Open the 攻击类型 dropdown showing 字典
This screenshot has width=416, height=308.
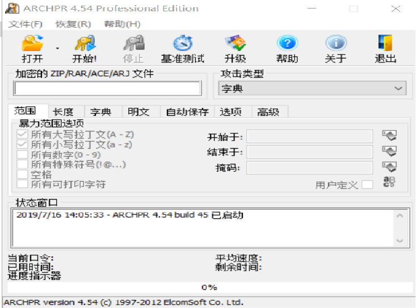pyautogui.click(x=312, y=88)
